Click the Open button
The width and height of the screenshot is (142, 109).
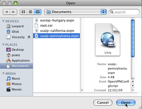(126, 103)
